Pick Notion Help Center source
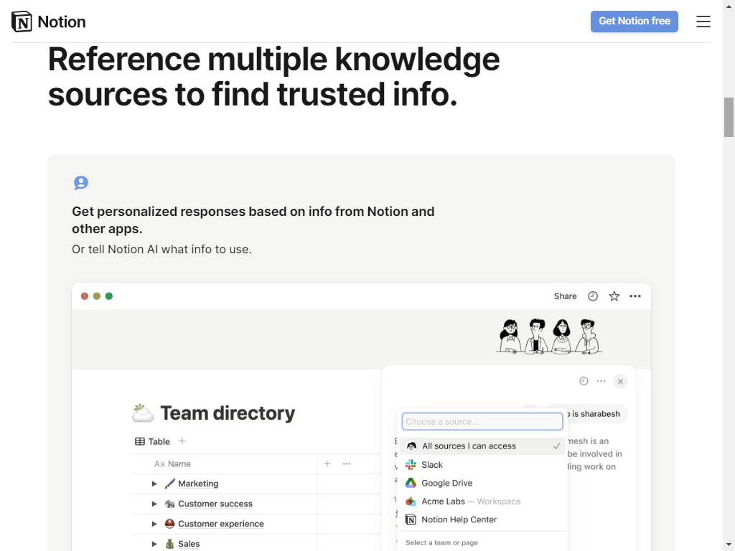Viewport: 735px width, 551px height. 482,519
